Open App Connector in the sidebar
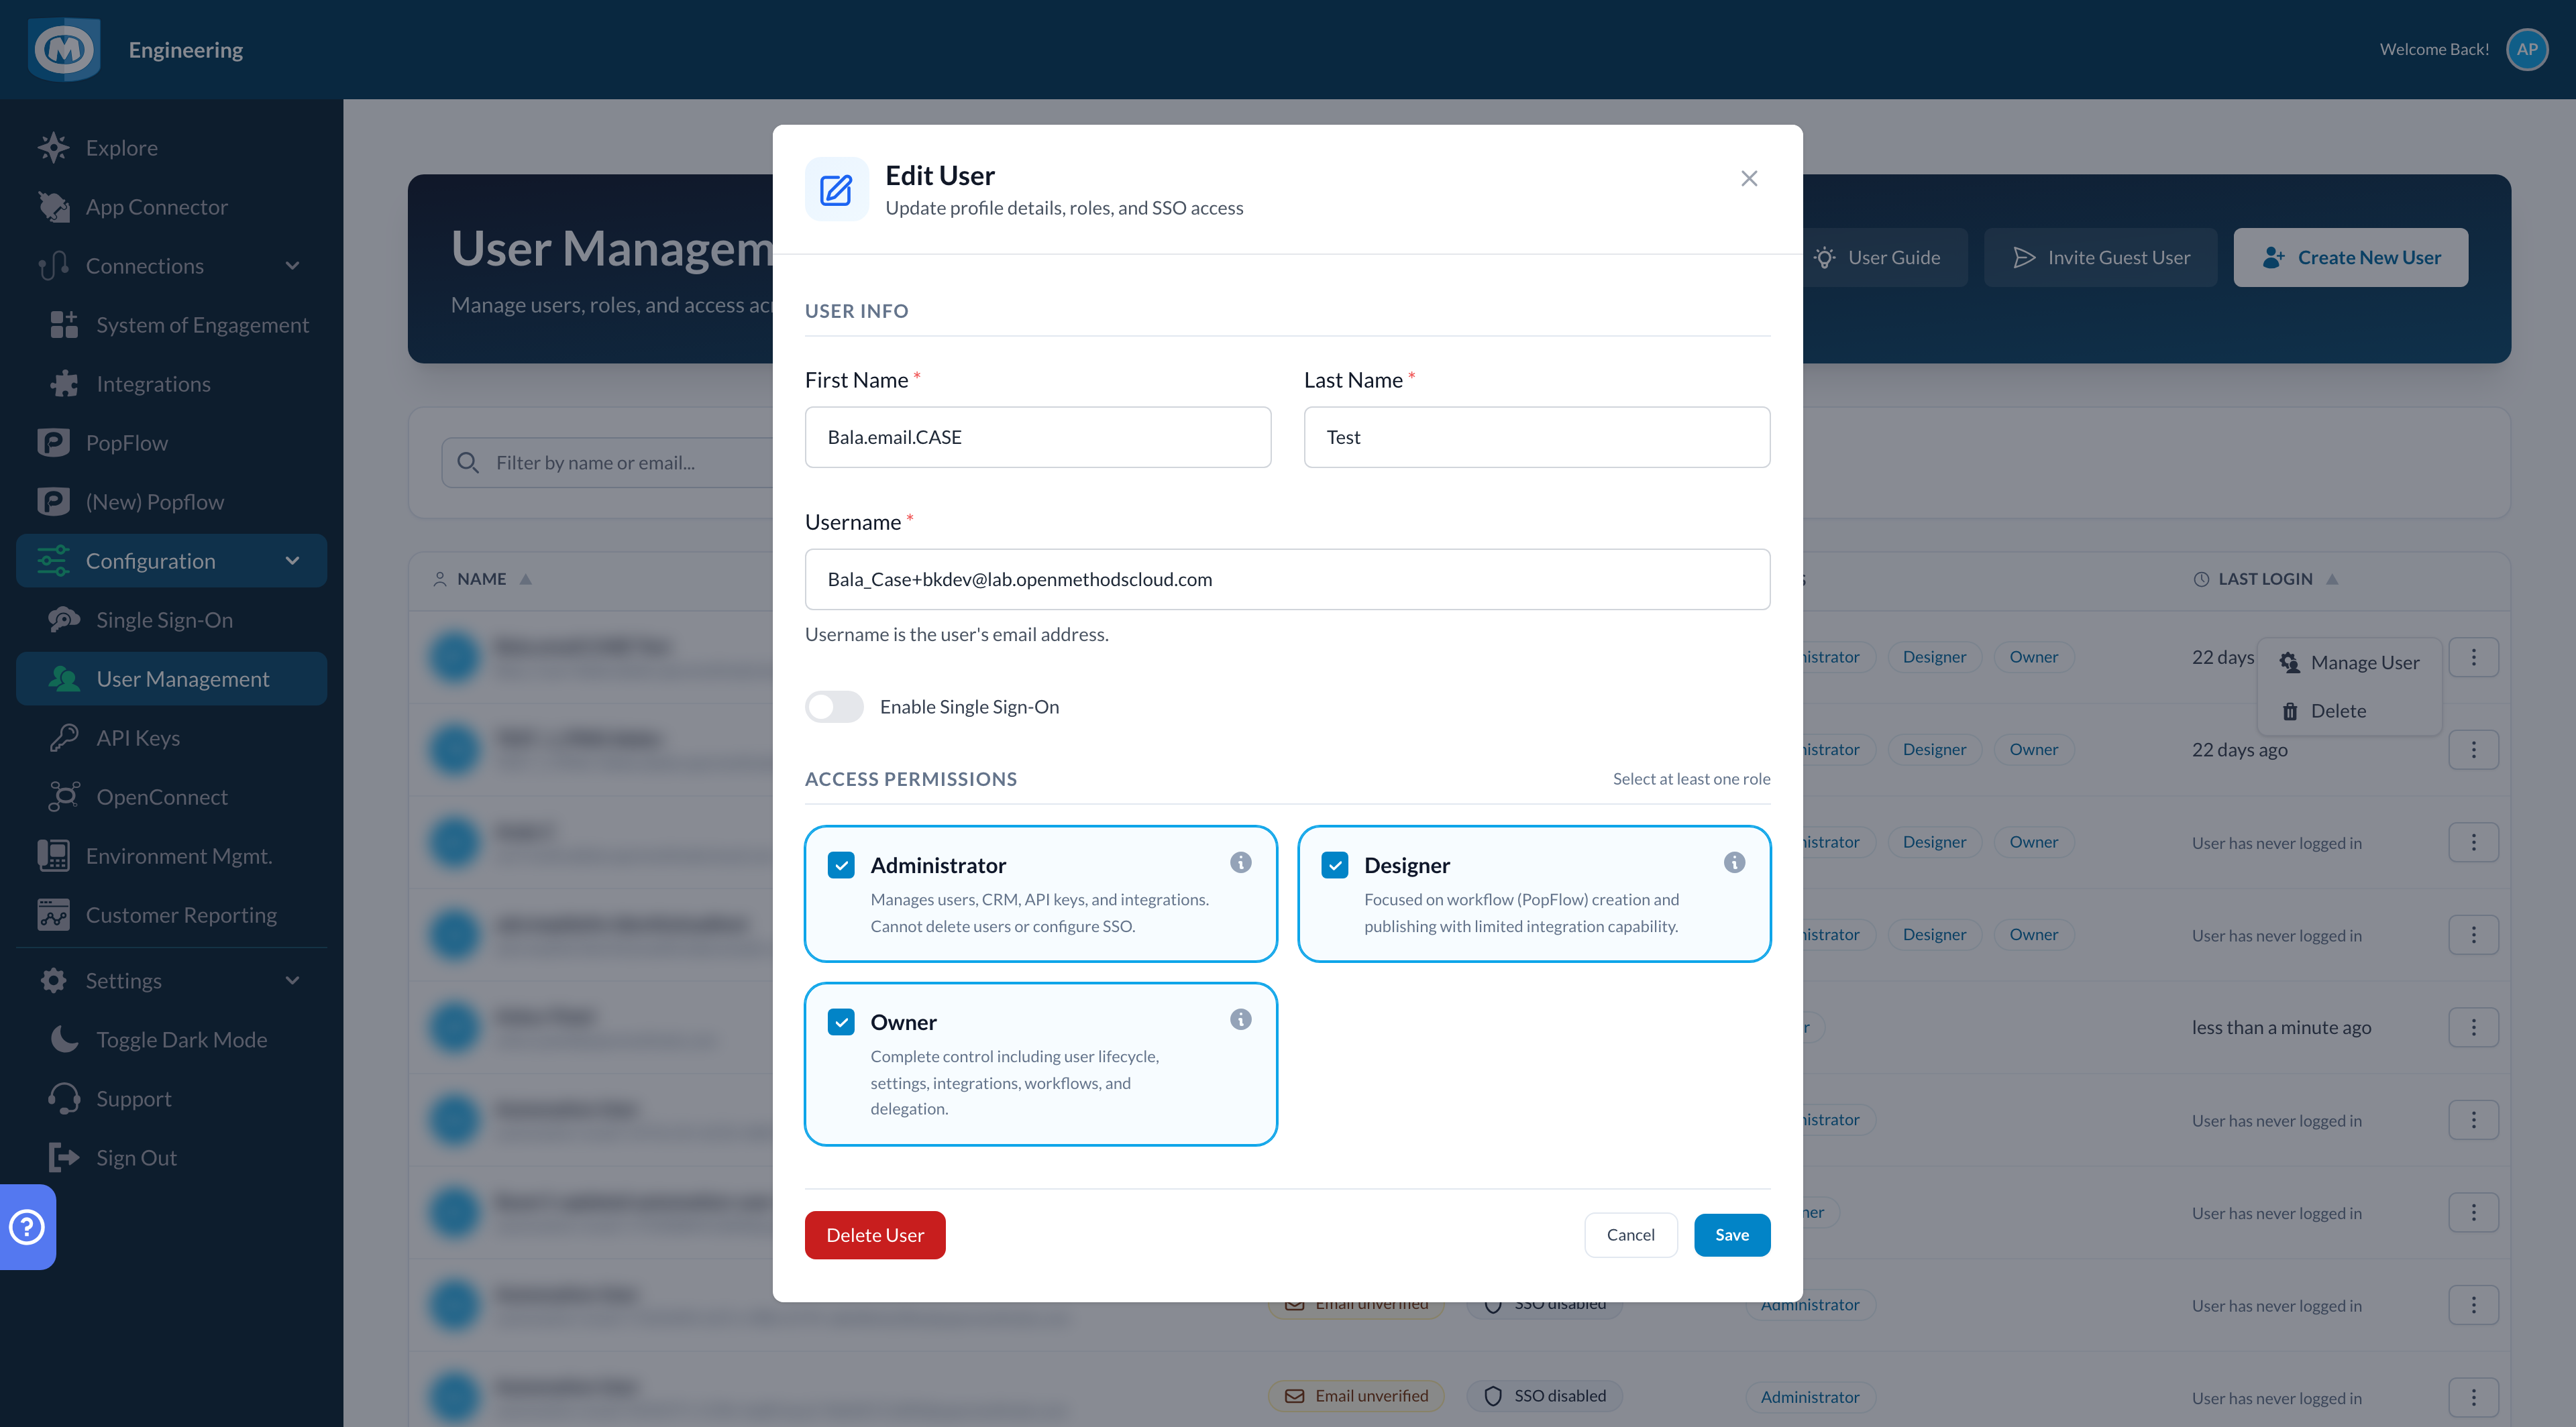Image resolution: width=2576 pixels, height=1427 pixels. pos(171,207)
